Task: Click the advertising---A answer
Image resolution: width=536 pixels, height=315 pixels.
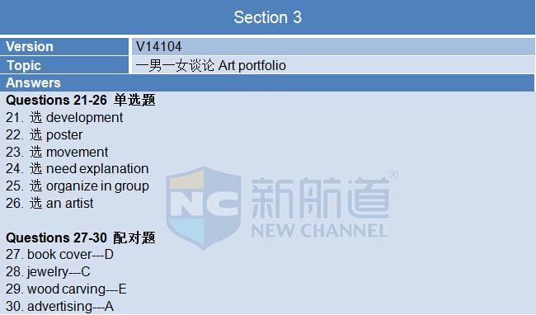Action: [59, 307]
